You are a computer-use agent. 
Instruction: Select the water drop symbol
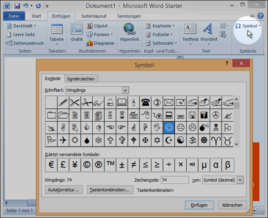pos(87,140)
